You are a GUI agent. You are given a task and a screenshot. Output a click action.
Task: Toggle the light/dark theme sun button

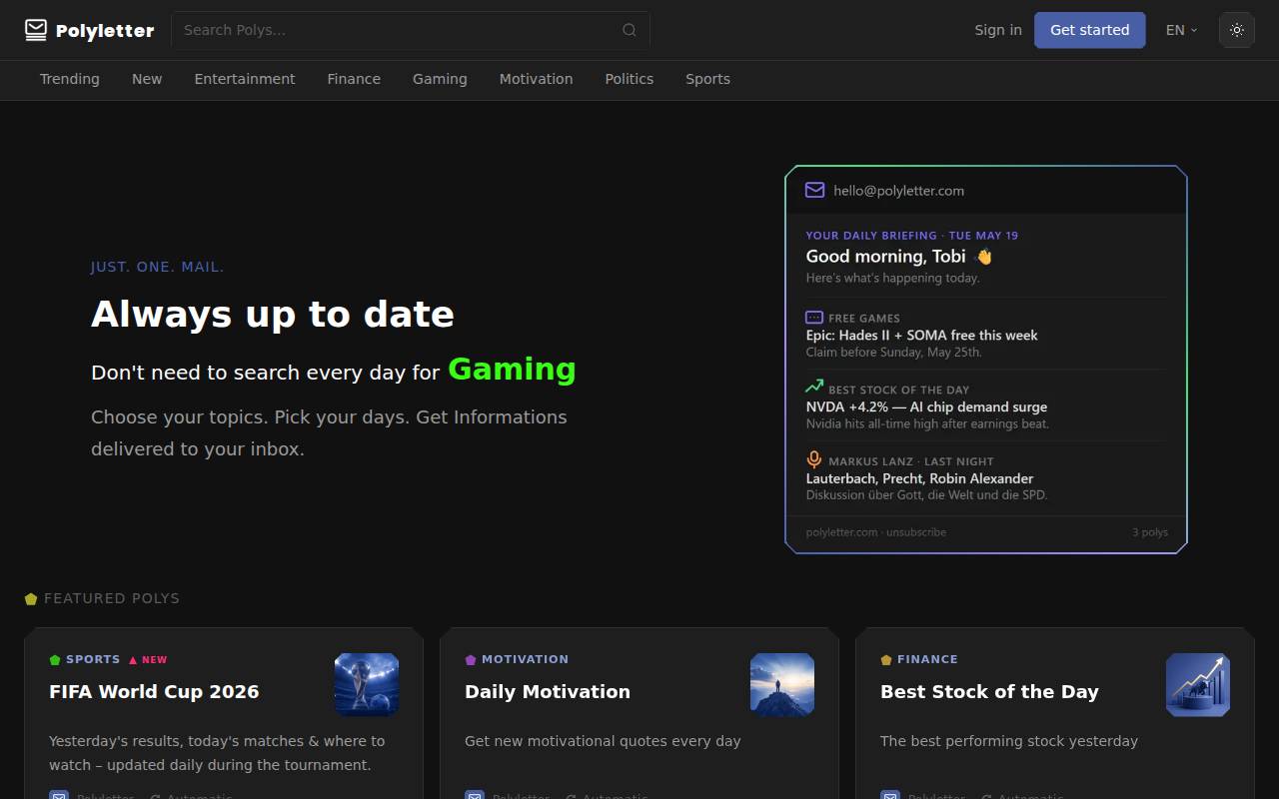pos(1237,30)
